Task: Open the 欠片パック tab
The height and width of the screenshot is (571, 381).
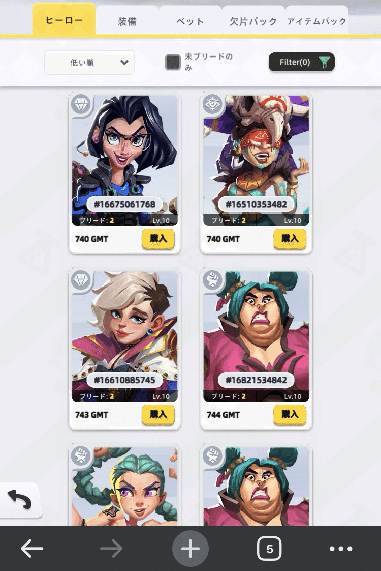Action: tap(253, 21)
